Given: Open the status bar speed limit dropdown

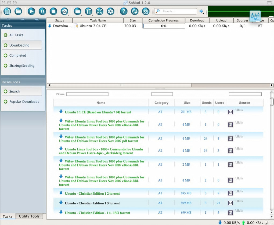Looking at the screenshot, I should coord(266,223).
